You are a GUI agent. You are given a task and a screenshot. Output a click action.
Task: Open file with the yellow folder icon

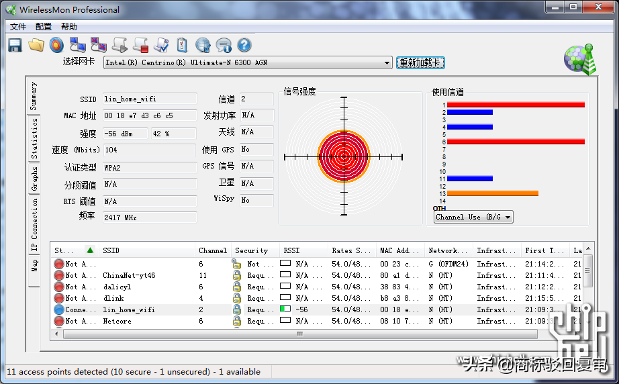click(36, 45)
